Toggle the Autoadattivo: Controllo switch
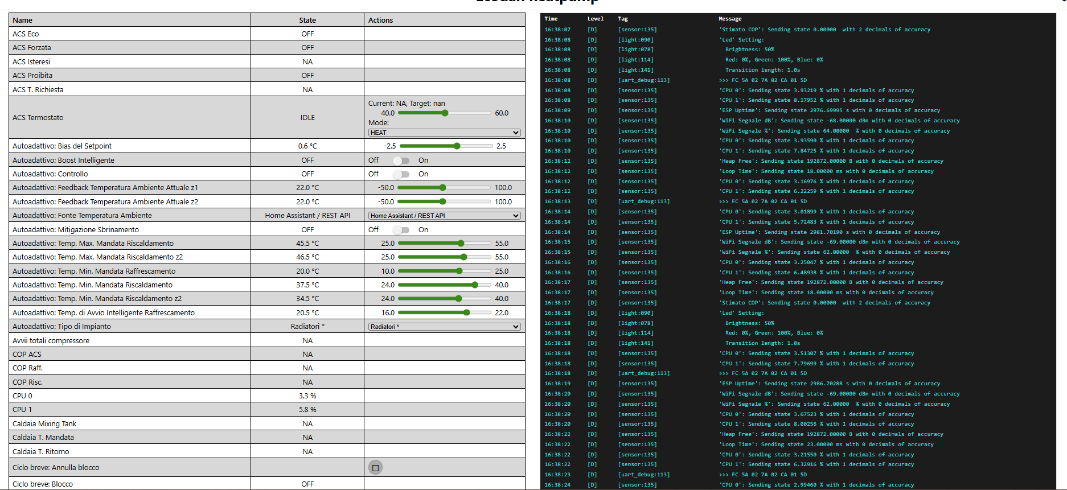The width and height of the screenshot is (1067, 490). [x=401, y=174]
